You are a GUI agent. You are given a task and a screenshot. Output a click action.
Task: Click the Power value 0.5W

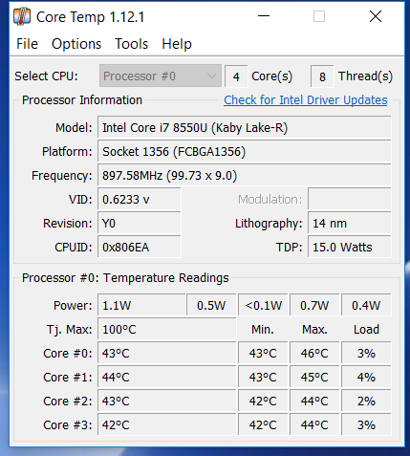click(211, 305)
